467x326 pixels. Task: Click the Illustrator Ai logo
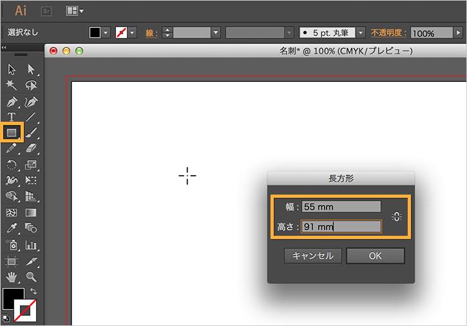click(21, 11)
